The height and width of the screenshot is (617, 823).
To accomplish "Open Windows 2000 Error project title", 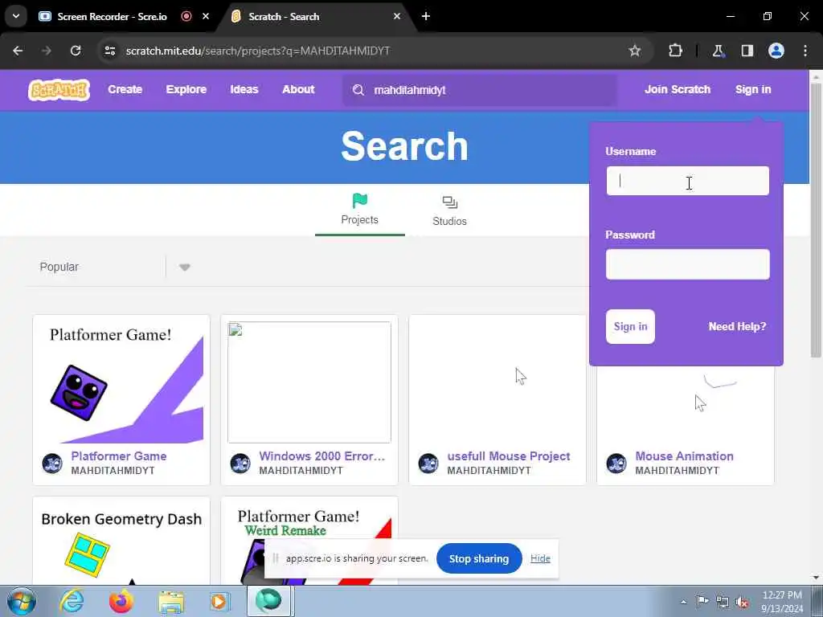I will [321, 456].
